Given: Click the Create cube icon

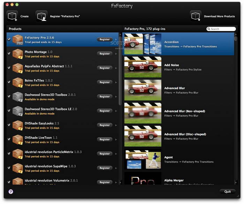Looking at the screenshot, I should 12,16.
